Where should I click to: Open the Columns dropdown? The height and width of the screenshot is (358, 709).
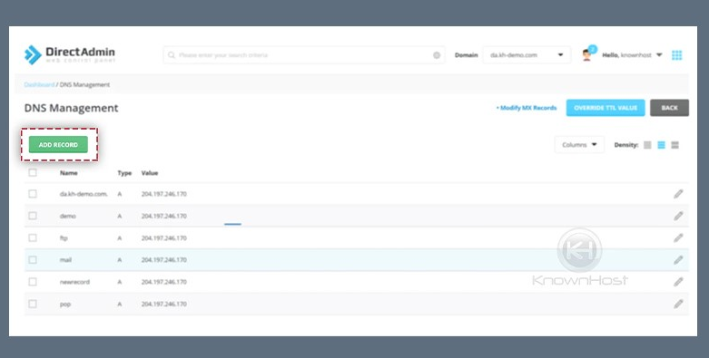579,145
